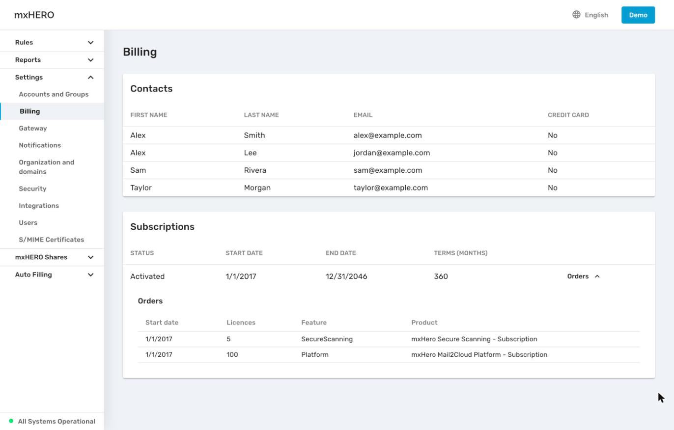Click mxHero Secure Scanning product cell

pos(474,339)
